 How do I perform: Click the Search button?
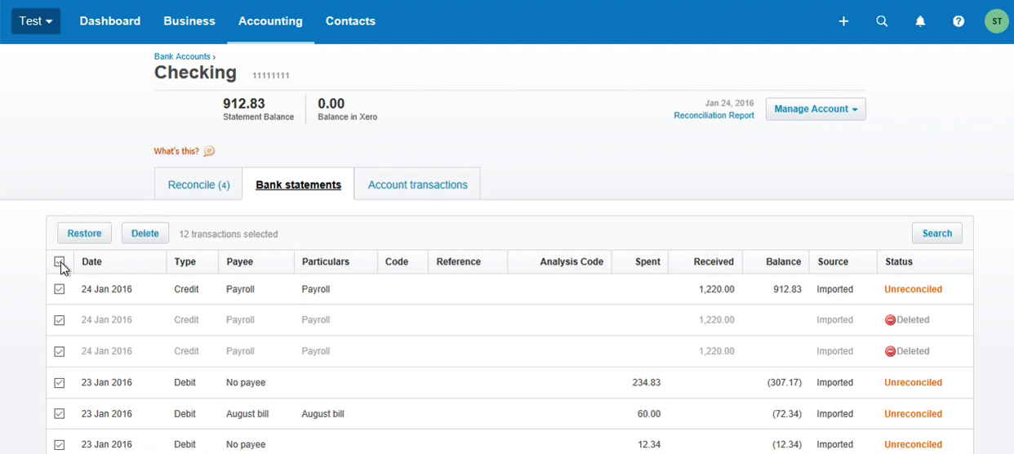(x=937, y=234)
